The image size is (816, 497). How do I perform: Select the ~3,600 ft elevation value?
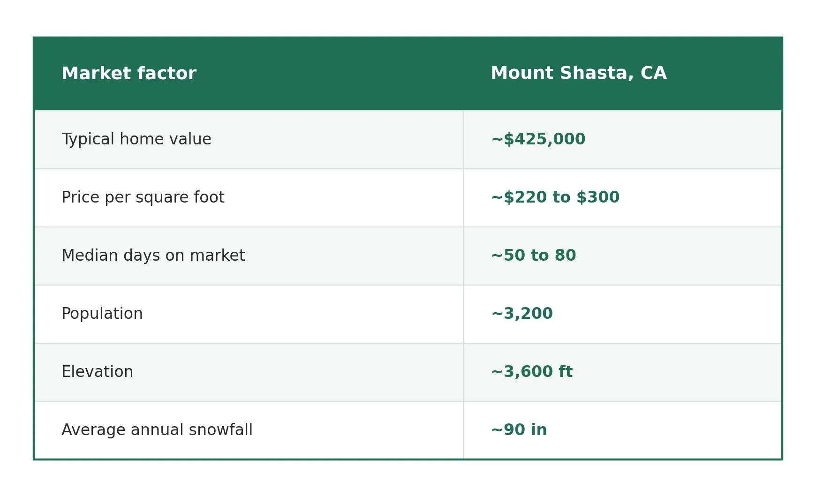click(532, 372)
